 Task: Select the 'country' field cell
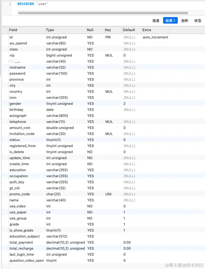tap(16, 91)
